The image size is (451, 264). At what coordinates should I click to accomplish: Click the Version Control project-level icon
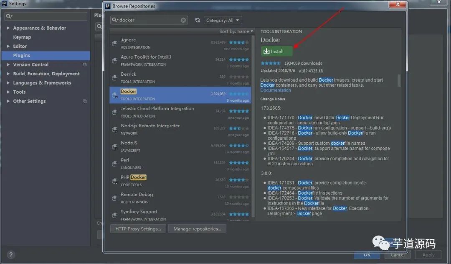coord(85,64)
